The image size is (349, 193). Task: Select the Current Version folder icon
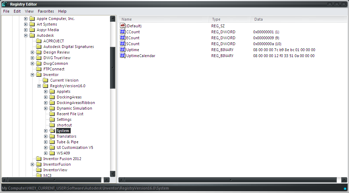click(x=46, y=80)
